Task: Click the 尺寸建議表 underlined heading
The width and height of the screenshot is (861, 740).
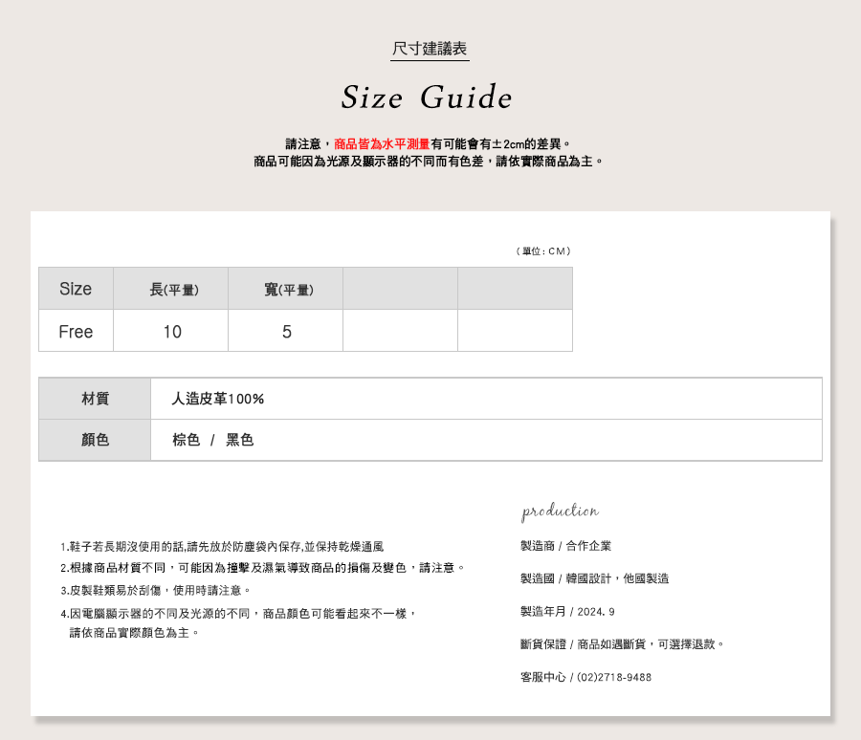Action: 430,49
